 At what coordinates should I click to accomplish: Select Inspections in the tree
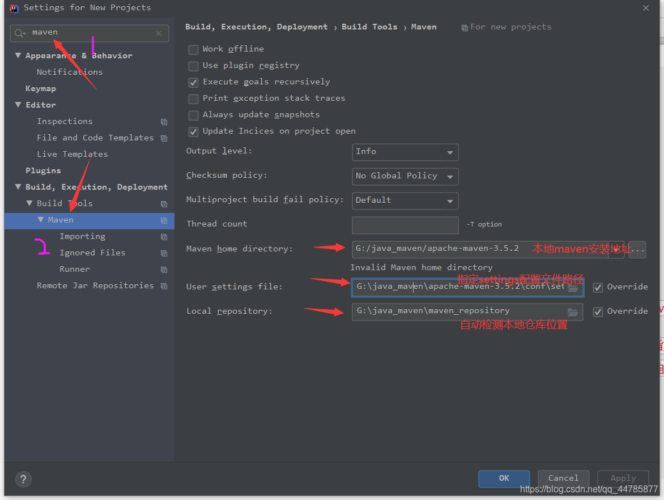coord(65,122)
